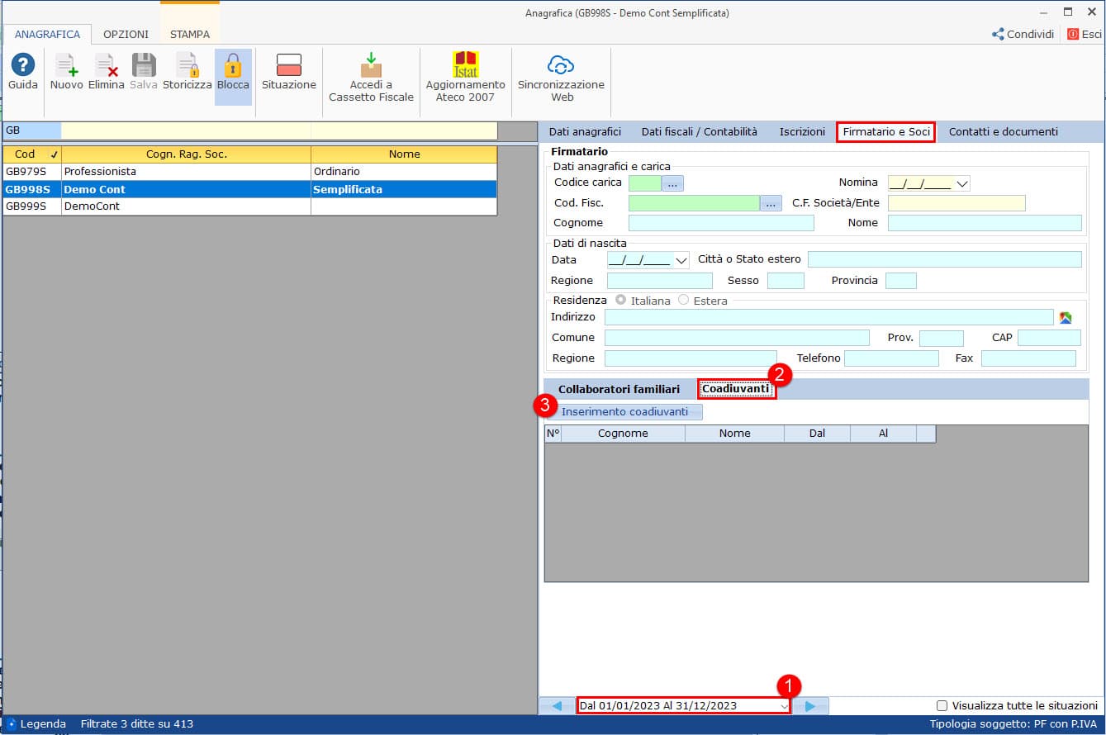Click the Provincia input field
The height and width of the screenshot is (735, 1106).
901,281
